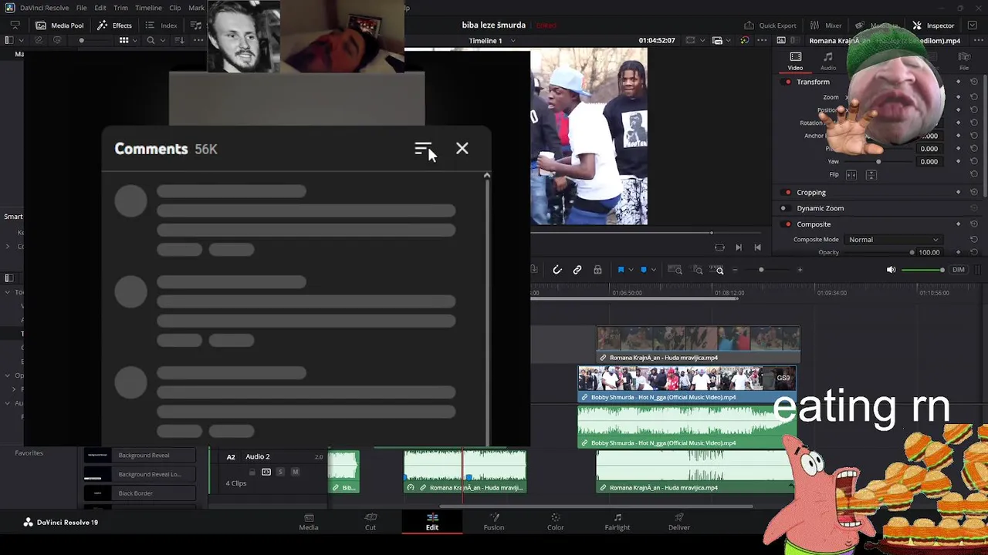The image size is (988, 555).
Task: Reset the Cropping section
Action: pyautogui.click(x=974, y=193)
